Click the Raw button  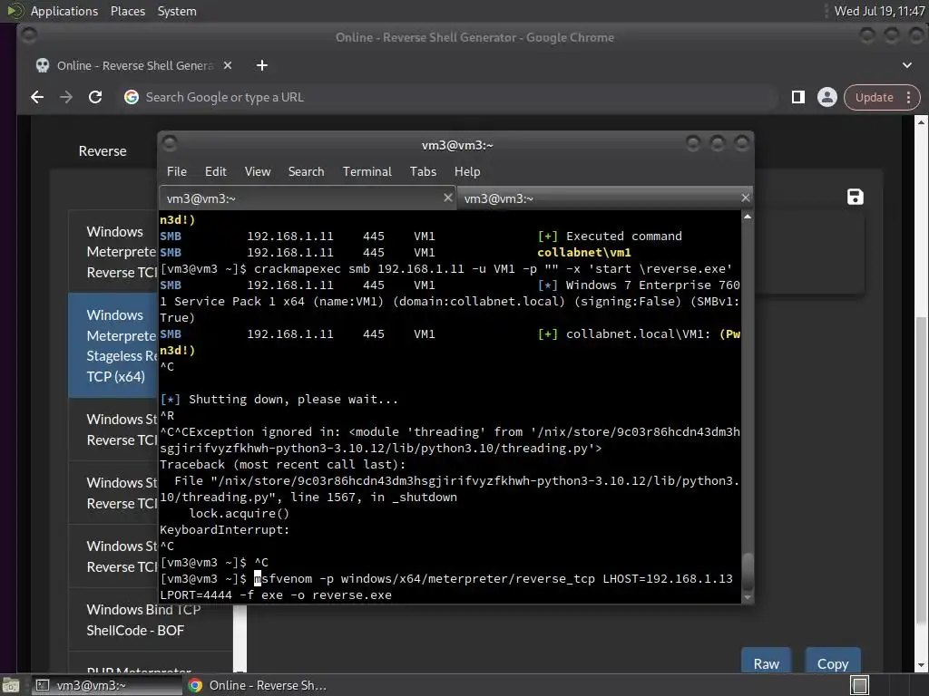point(766,662)
